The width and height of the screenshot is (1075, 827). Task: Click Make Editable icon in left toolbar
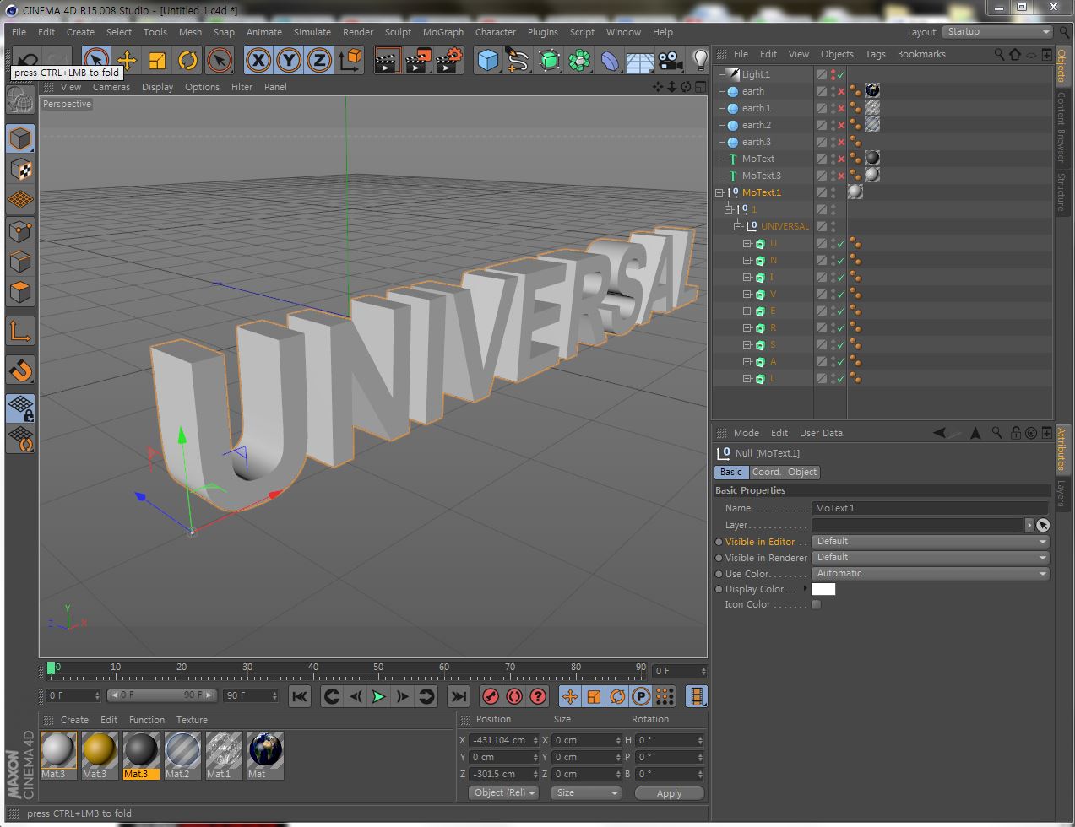pos(20,100)
